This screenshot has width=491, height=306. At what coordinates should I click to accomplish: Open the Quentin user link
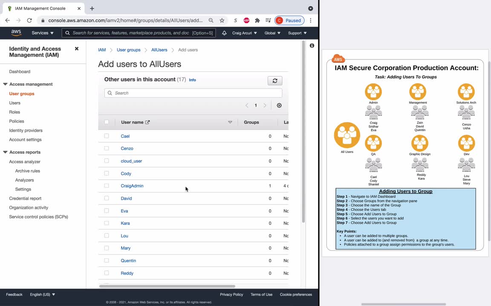tap(128, 261)
